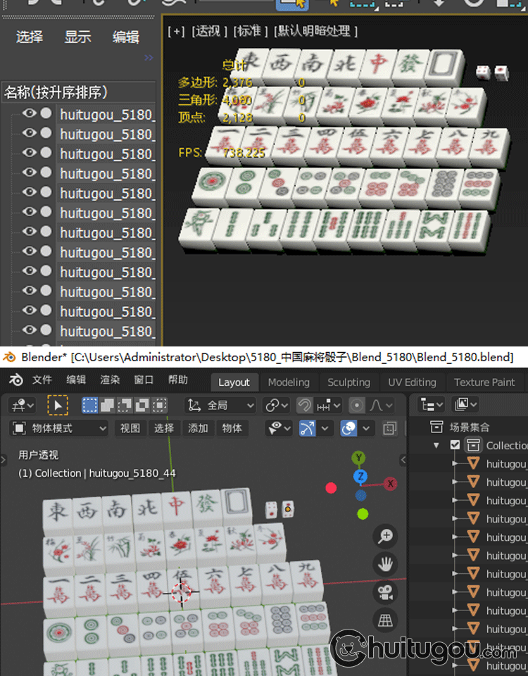Click the Blender logo icon in menu bar
Viewport: 528px width, 676px height.
(x=15, y=380)
